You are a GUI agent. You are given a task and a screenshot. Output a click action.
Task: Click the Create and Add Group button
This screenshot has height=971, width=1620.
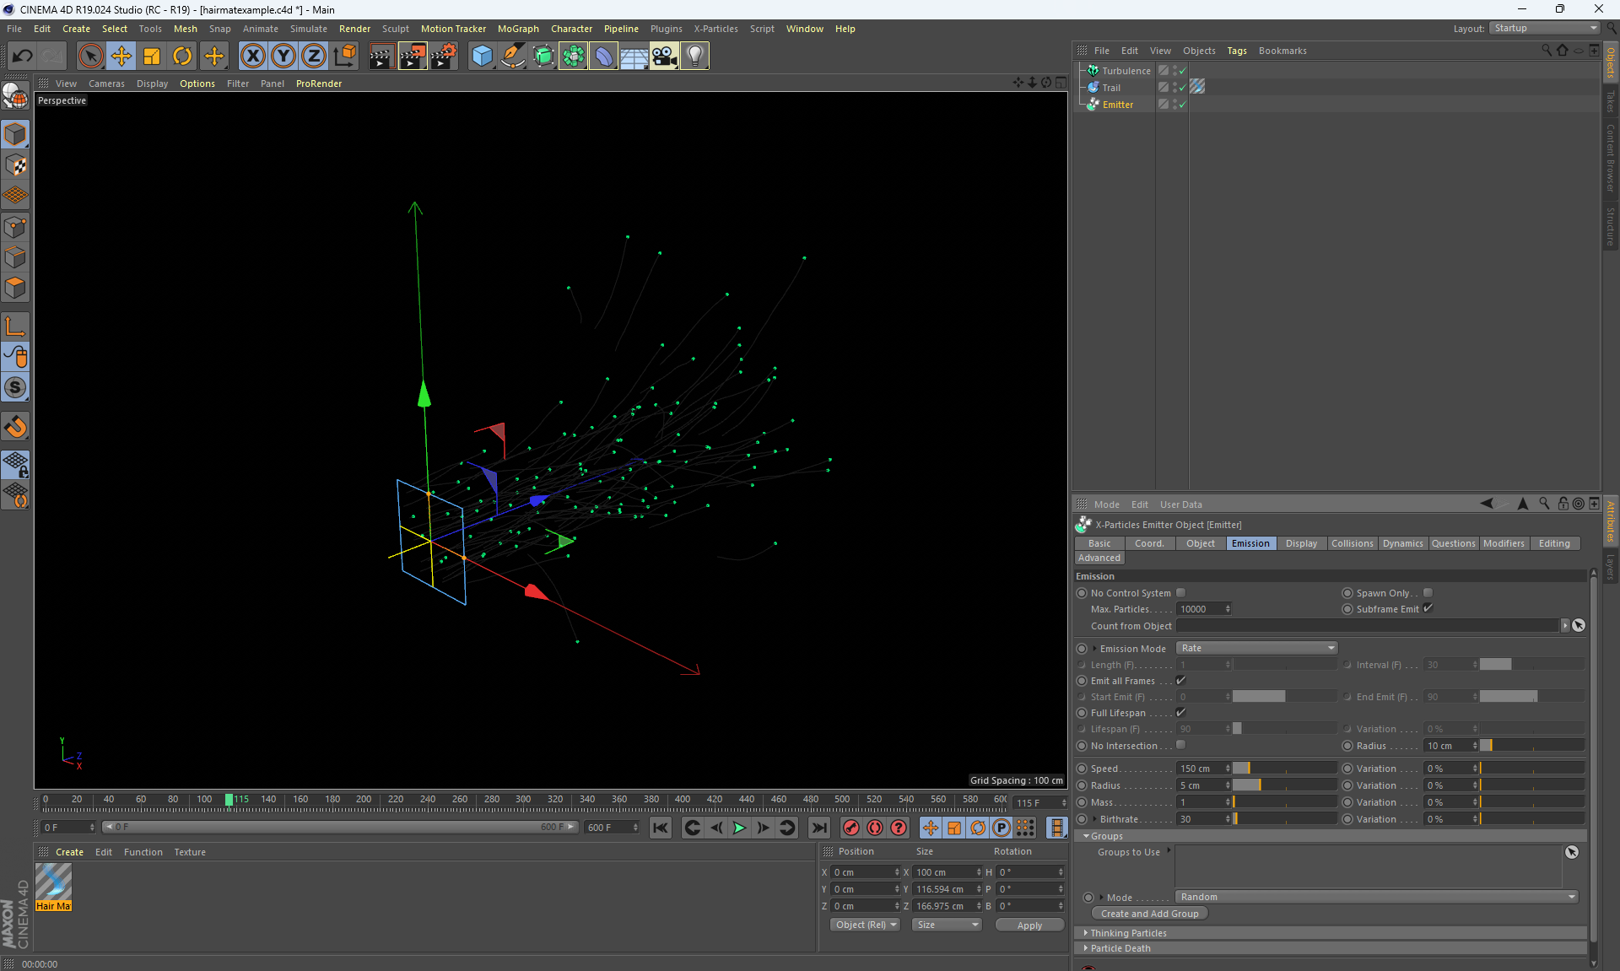1149,914
